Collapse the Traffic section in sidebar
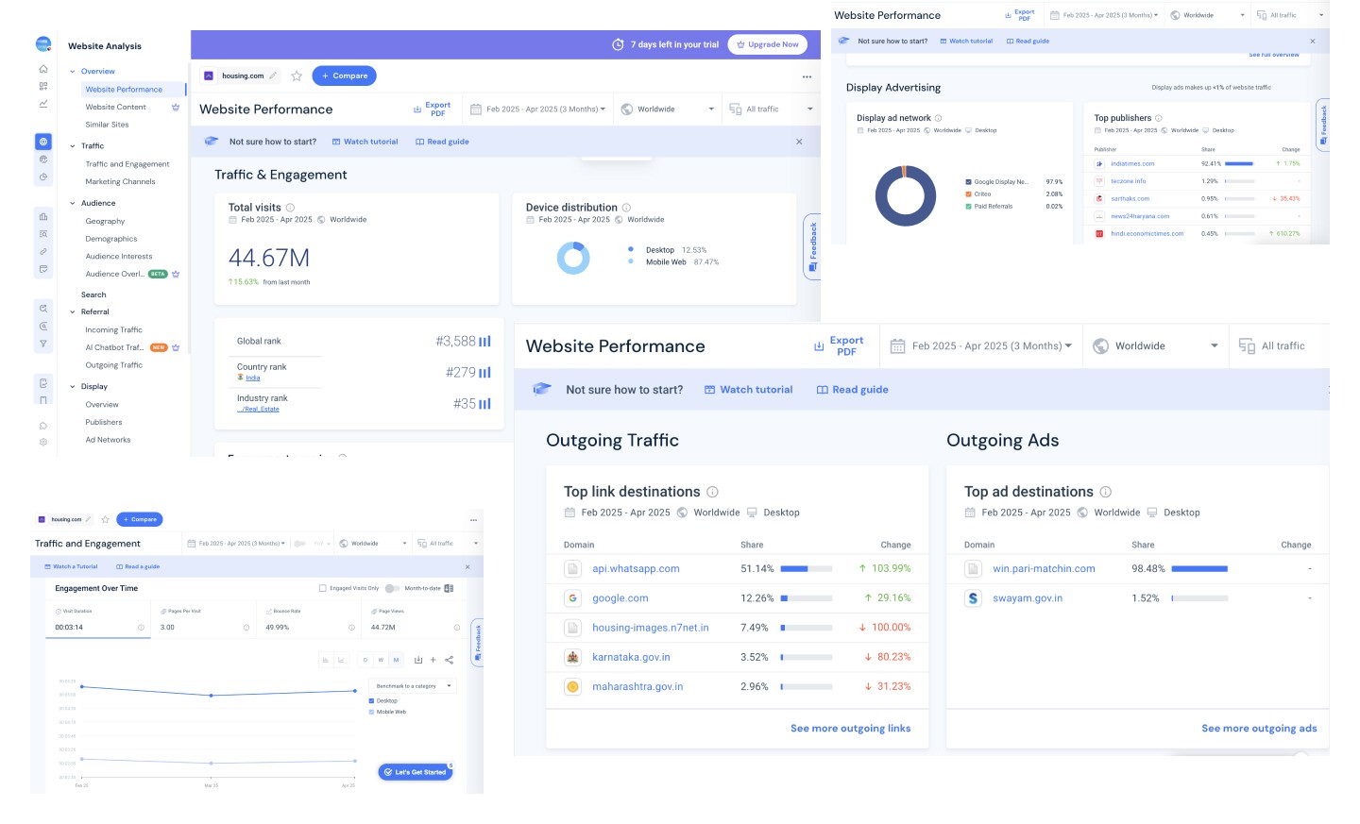 click(73, 146)
